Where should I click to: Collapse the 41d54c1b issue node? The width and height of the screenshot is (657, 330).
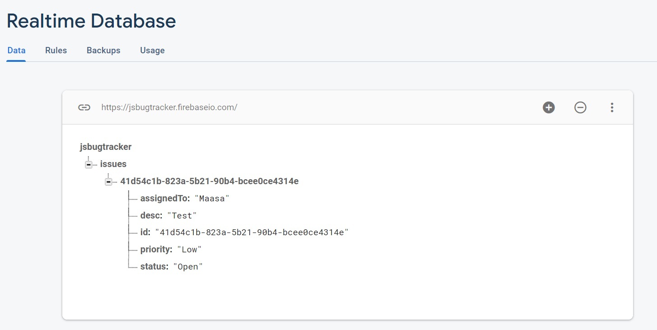coord(108,181)
